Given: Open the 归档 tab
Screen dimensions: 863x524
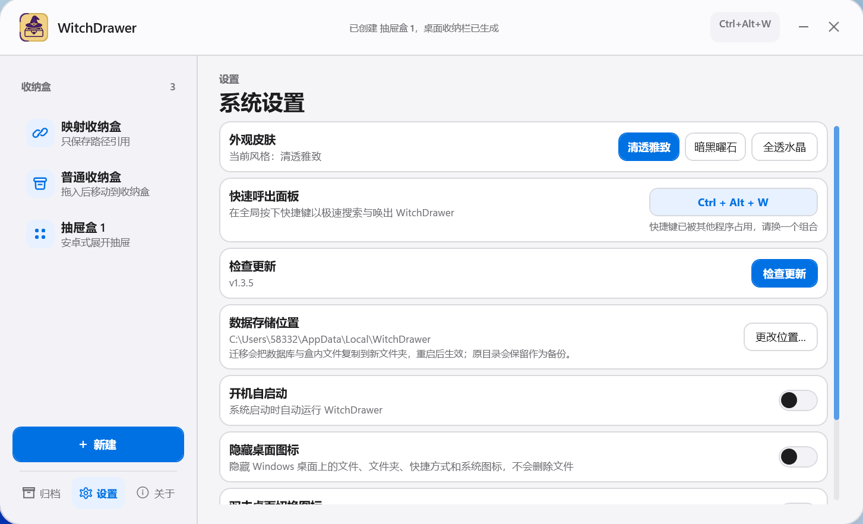Looking at the screenshot, I should [x=42, y=493].
